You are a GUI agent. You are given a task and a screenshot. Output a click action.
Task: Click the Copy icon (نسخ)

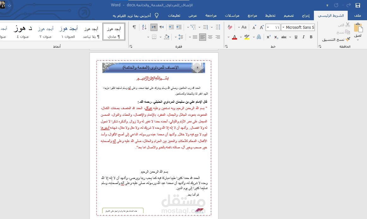pyautogui.click(x=348, y=32)
